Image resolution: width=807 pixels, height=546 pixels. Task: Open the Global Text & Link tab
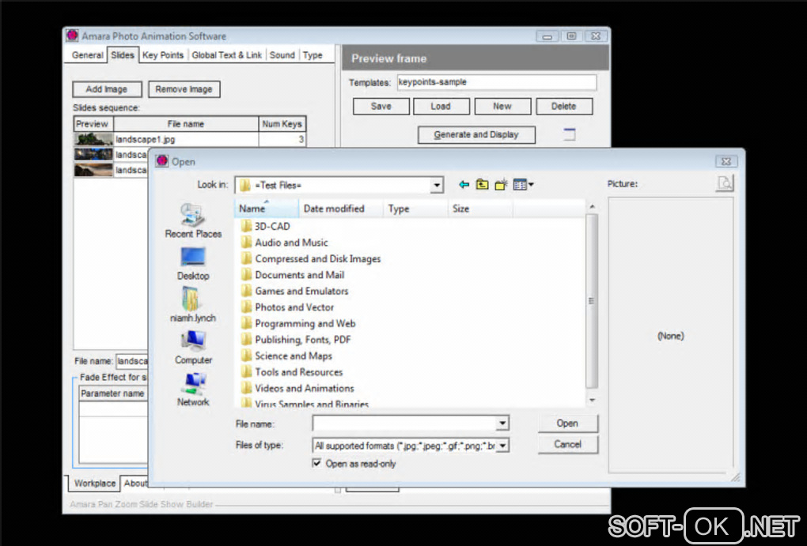(226, 55)
